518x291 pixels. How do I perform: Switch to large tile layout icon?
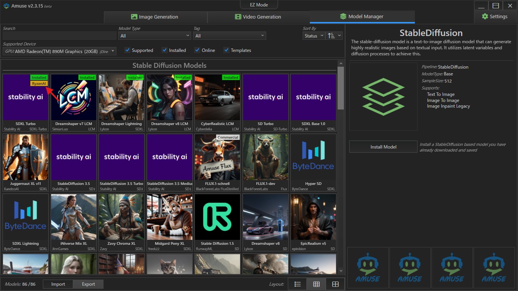click(335, 284)
